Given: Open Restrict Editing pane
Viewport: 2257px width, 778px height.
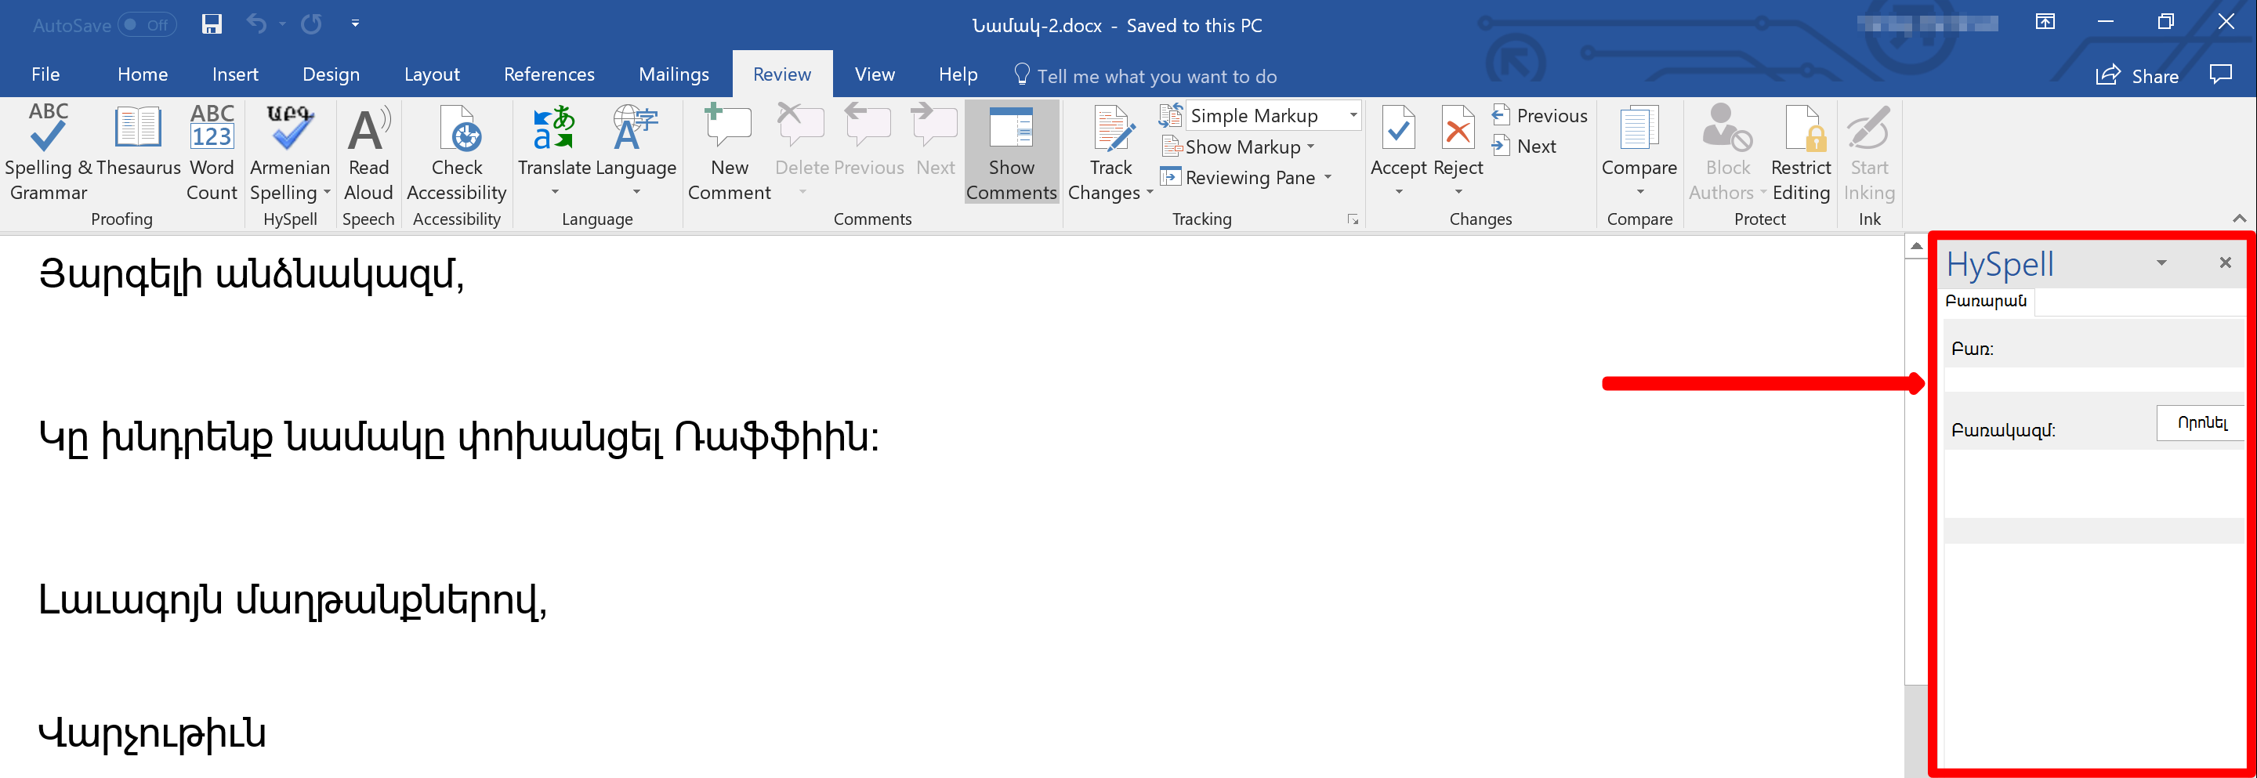Looking at the screenshot, I should coord(1801,154).
